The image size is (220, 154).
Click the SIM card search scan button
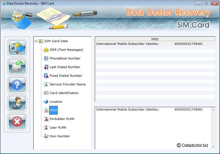pos(17,48)
